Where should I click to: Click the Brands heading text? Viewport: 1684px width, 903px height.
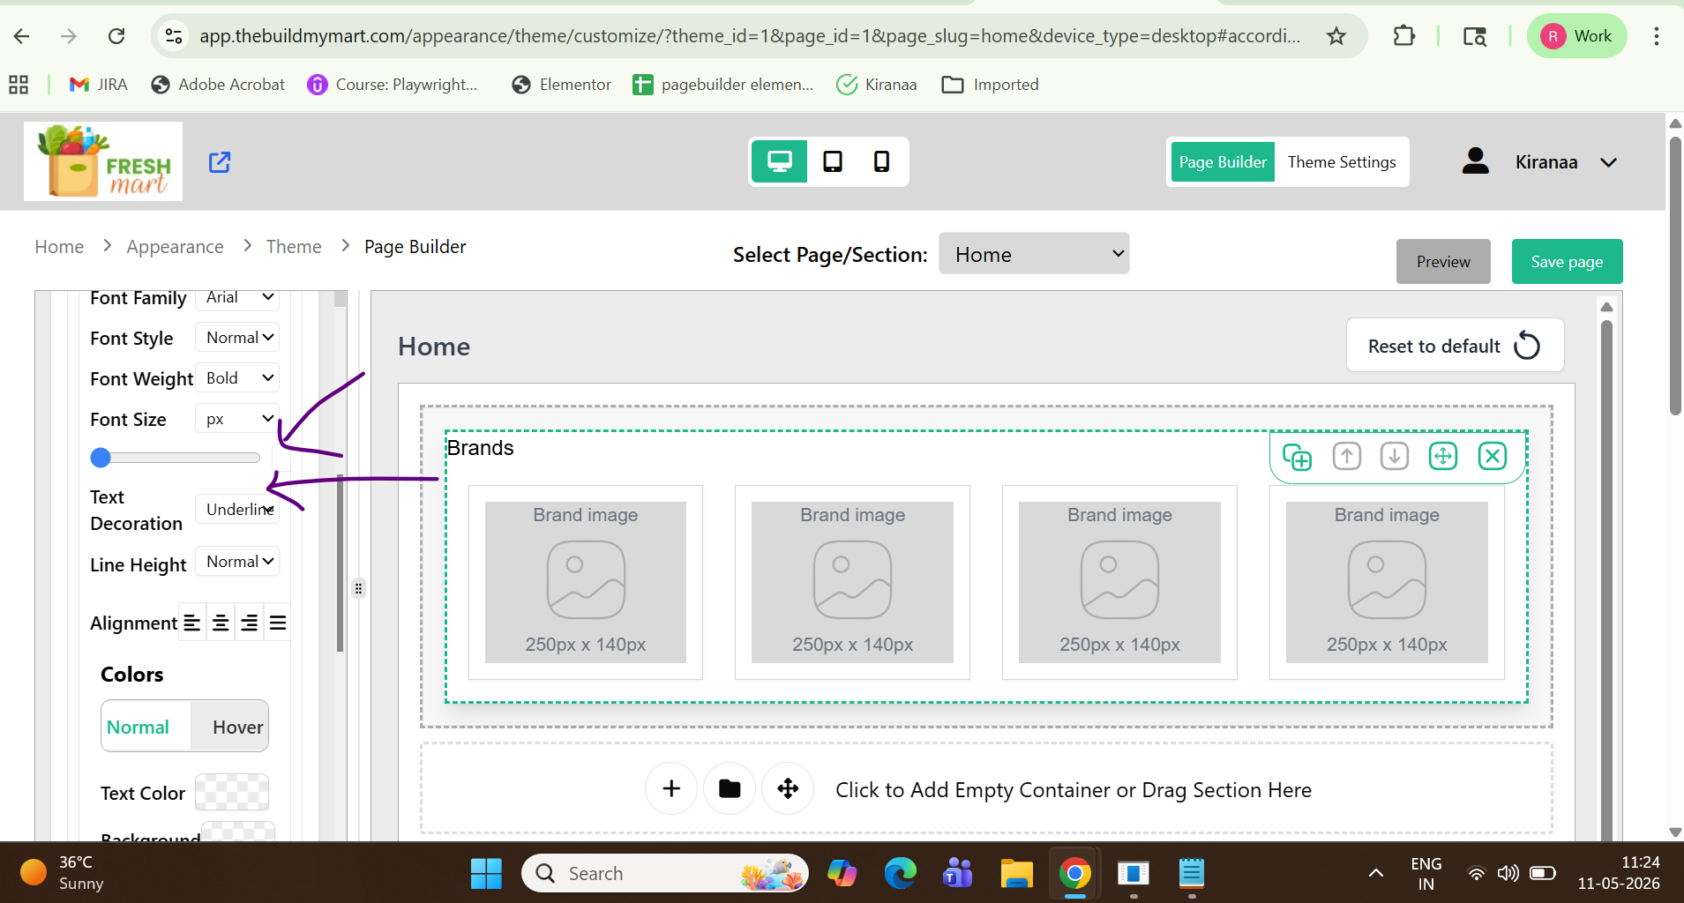[x=480, y=448]
